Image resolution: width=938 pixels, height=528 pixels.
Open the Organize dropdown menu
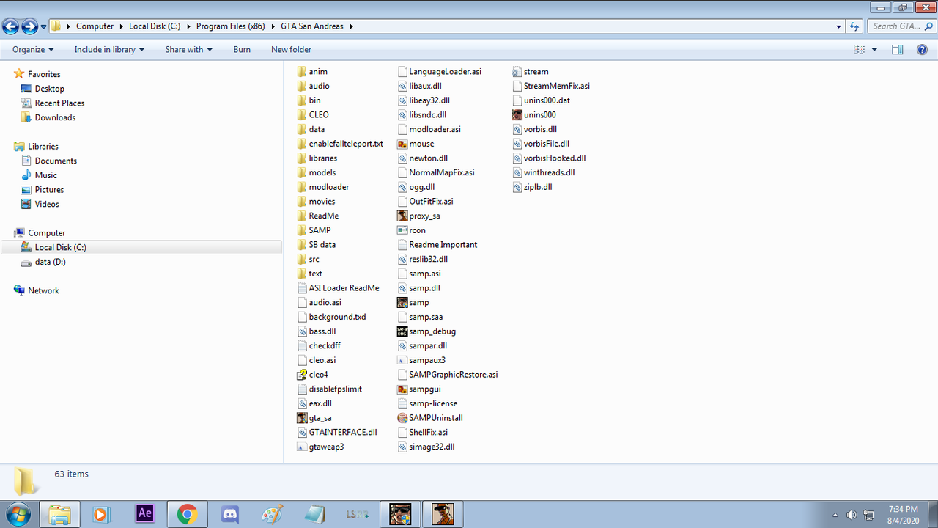click(x=33, y=49)
